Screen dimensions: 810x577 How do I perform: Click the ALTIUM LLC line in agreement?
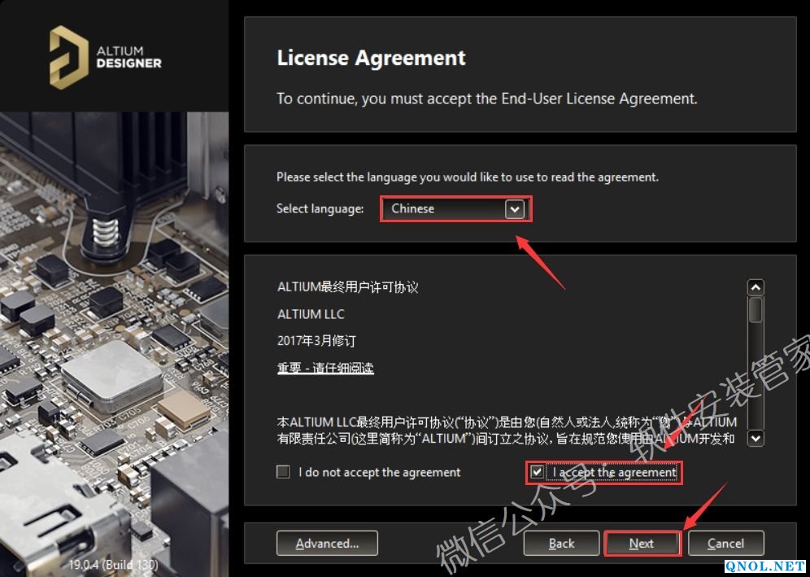(x=311, y=314)
